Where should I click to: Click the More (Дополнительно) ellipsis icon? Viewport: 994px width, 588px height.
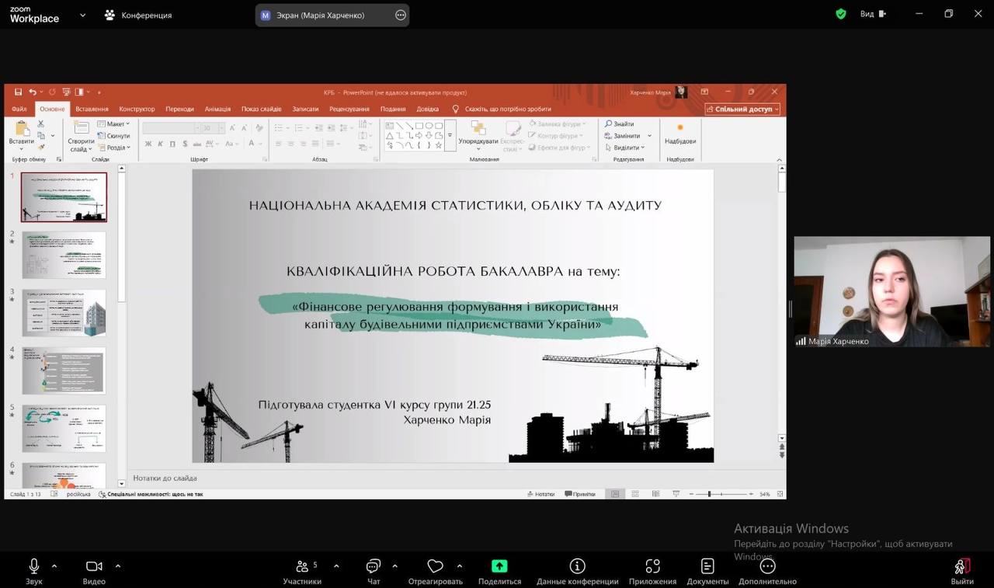767,567
